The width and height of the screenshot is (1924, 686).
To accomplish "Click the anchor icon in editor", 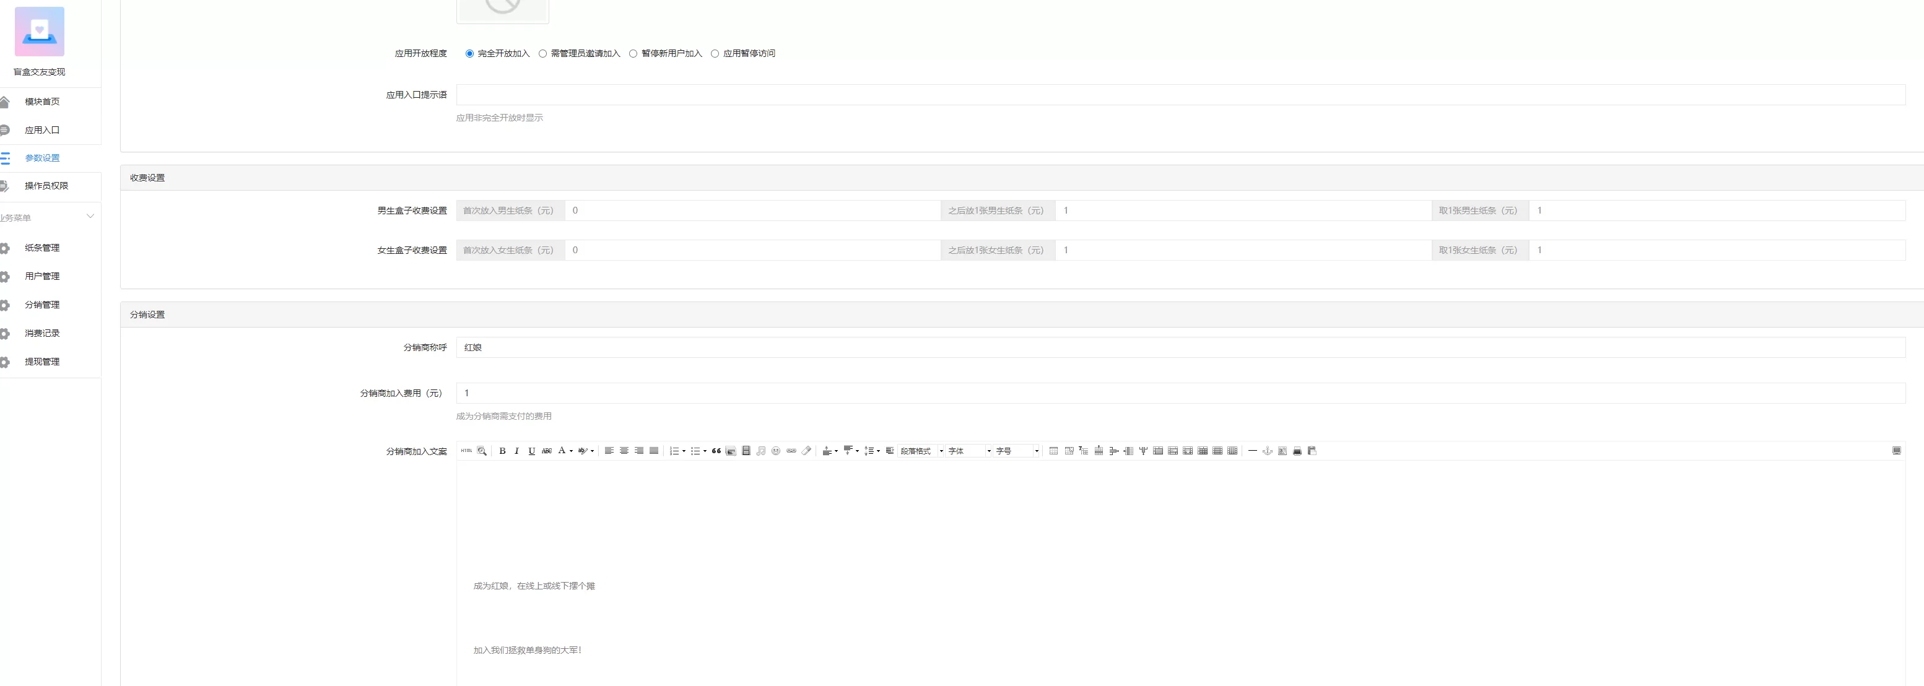I will [x=1268, y=451].
